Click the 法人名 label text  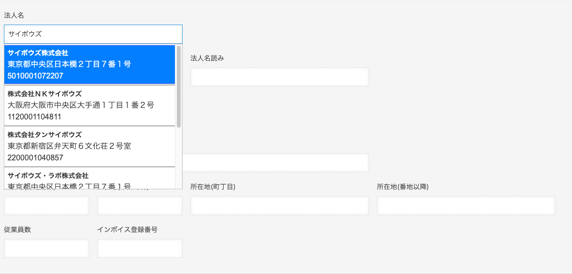(14, 15)
